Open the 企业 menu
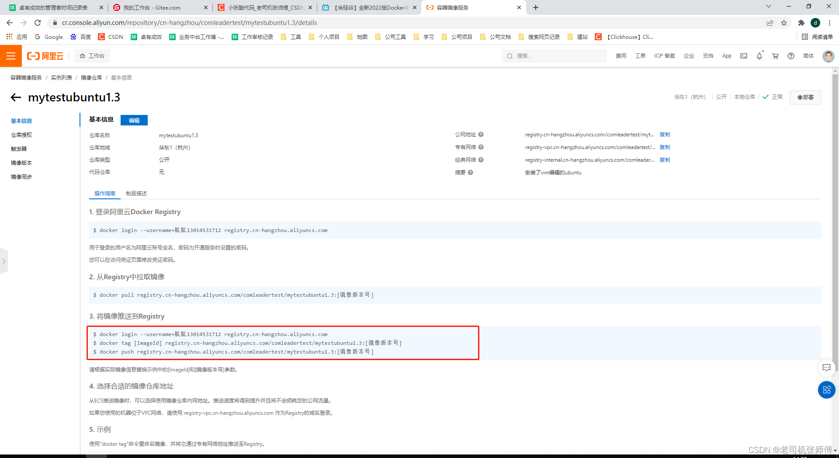 [689, 56]
